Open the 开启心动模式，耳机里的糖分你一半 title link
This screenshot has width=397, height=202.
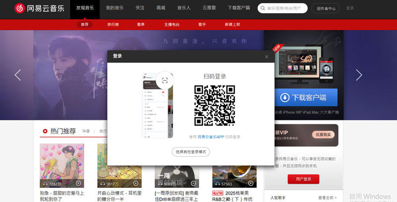click(119, 196)
